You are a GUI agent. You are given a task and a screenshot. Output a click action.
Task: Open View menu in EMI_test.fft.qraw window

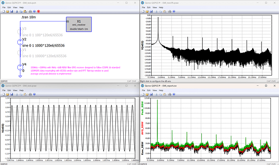coord(155,7)
